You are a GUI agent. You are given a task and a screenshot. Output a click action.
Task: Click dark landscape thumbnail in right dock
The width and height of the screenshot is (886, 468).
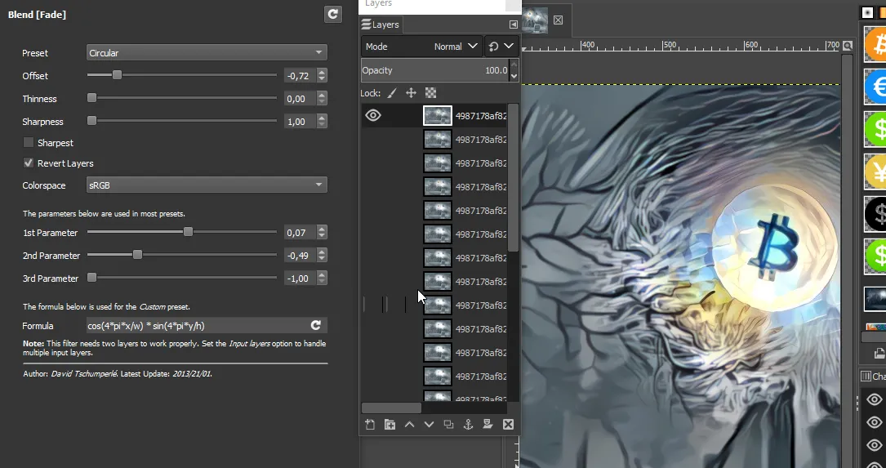coord(875,299)
